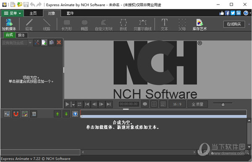Expand the composition selector dropdown
Image resolution: width=252 pixels, height=162 pixels.
coord(30,43)
